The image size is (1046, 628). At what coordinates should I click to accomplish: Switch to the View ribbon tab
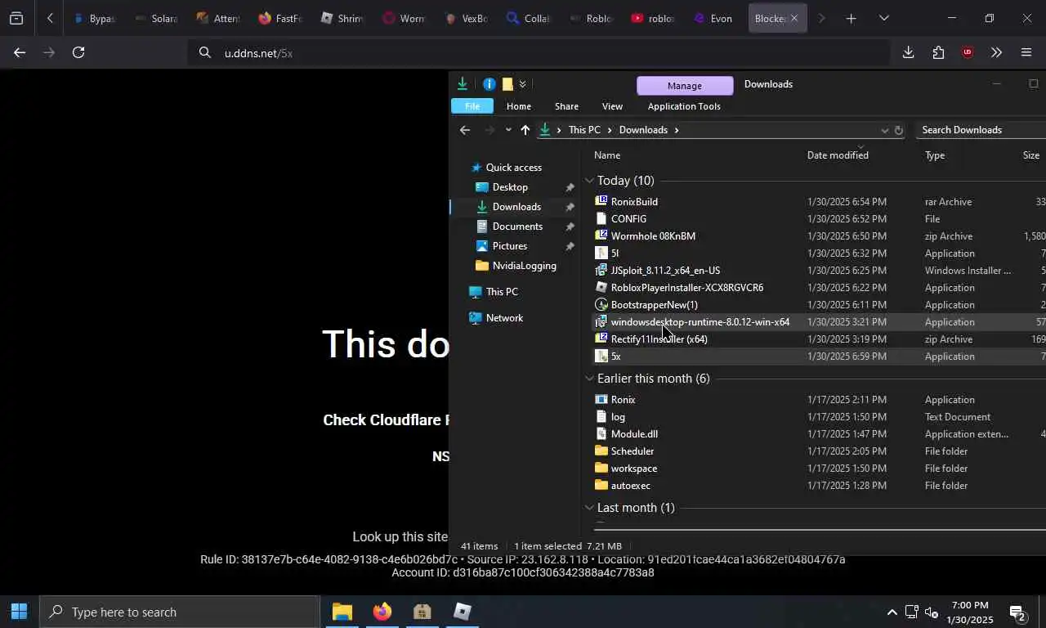pyautogui.click(x=612, y=106)
